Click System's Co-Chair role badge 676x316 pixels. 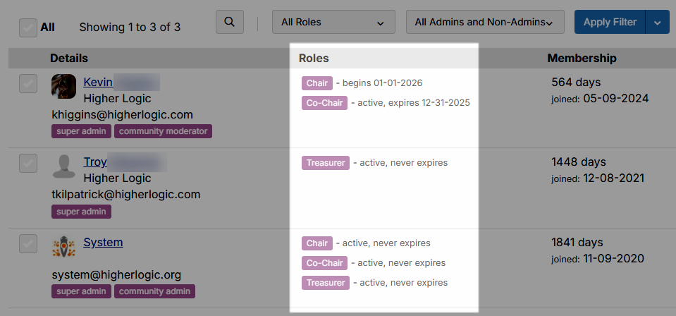pyautogui.click(x=325, y=263)
